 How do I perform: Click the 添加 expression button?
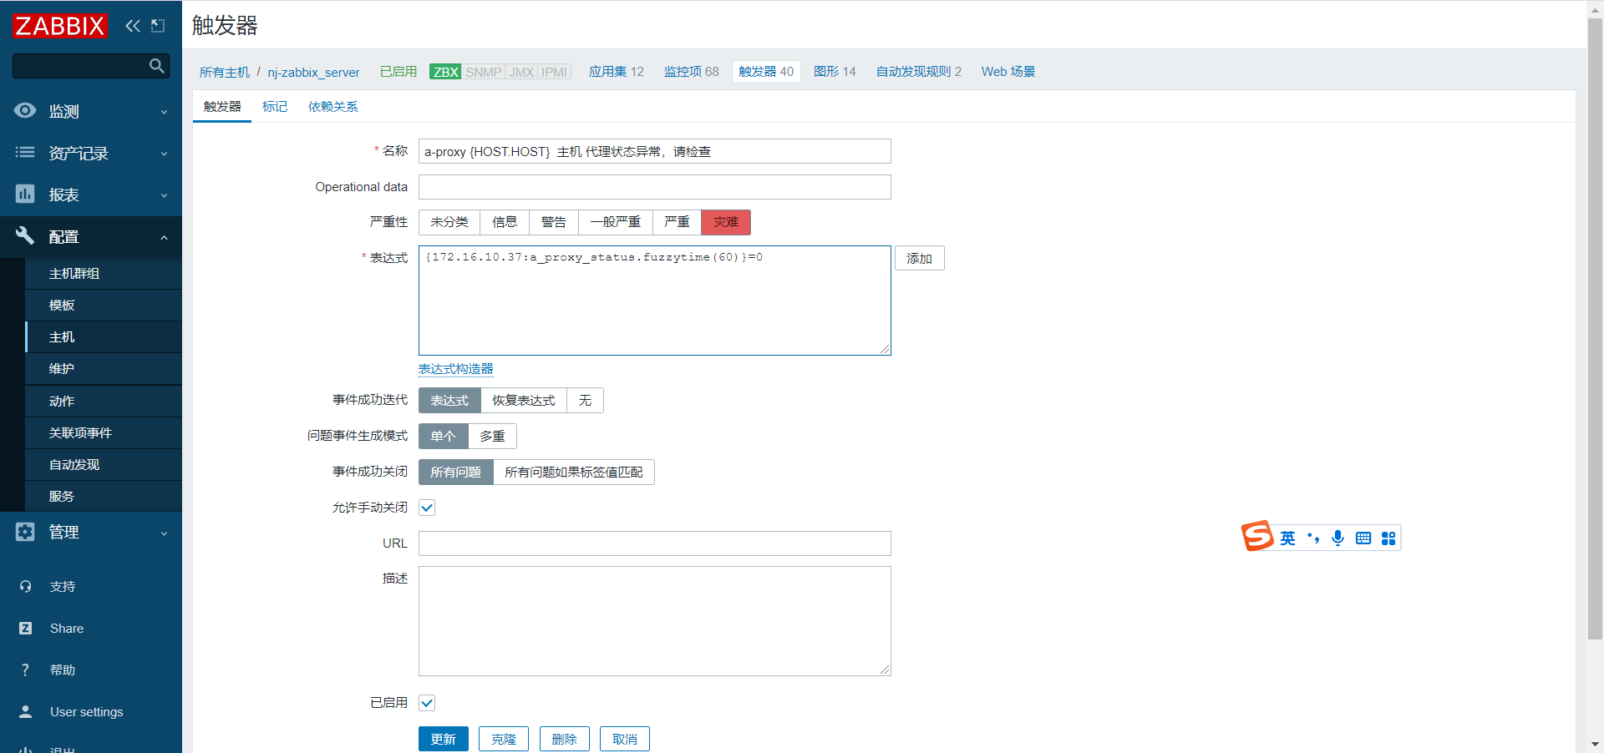[x=919, y=258]
